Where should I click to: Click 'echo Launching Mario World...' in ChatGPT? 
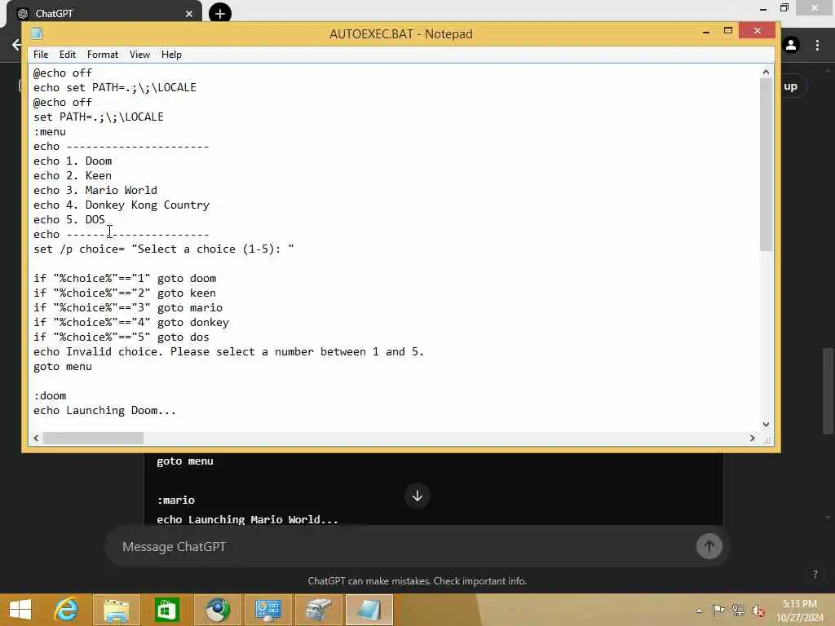(247, 519)
